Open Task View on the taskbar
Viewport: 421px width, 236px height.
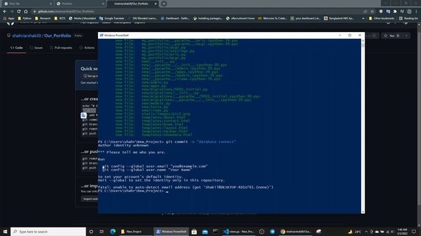point(101,231)
